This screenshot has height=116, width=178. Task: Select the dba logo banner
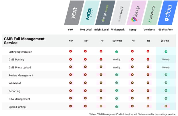[168, 13]
